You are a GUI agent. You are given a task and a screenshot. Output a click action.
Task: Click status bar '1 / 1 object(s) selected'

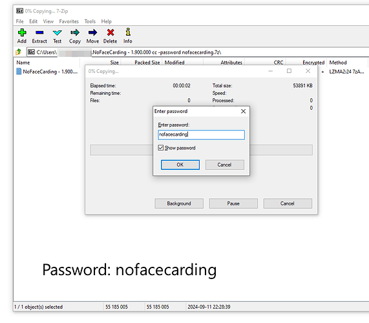click(38, 307)
